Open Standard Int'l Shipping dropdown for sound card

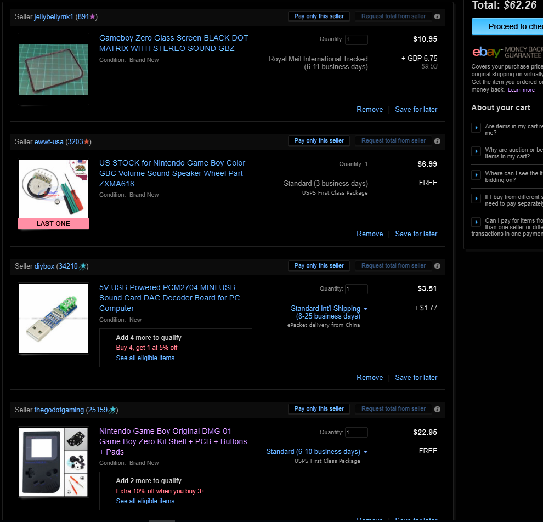point(329,312)
